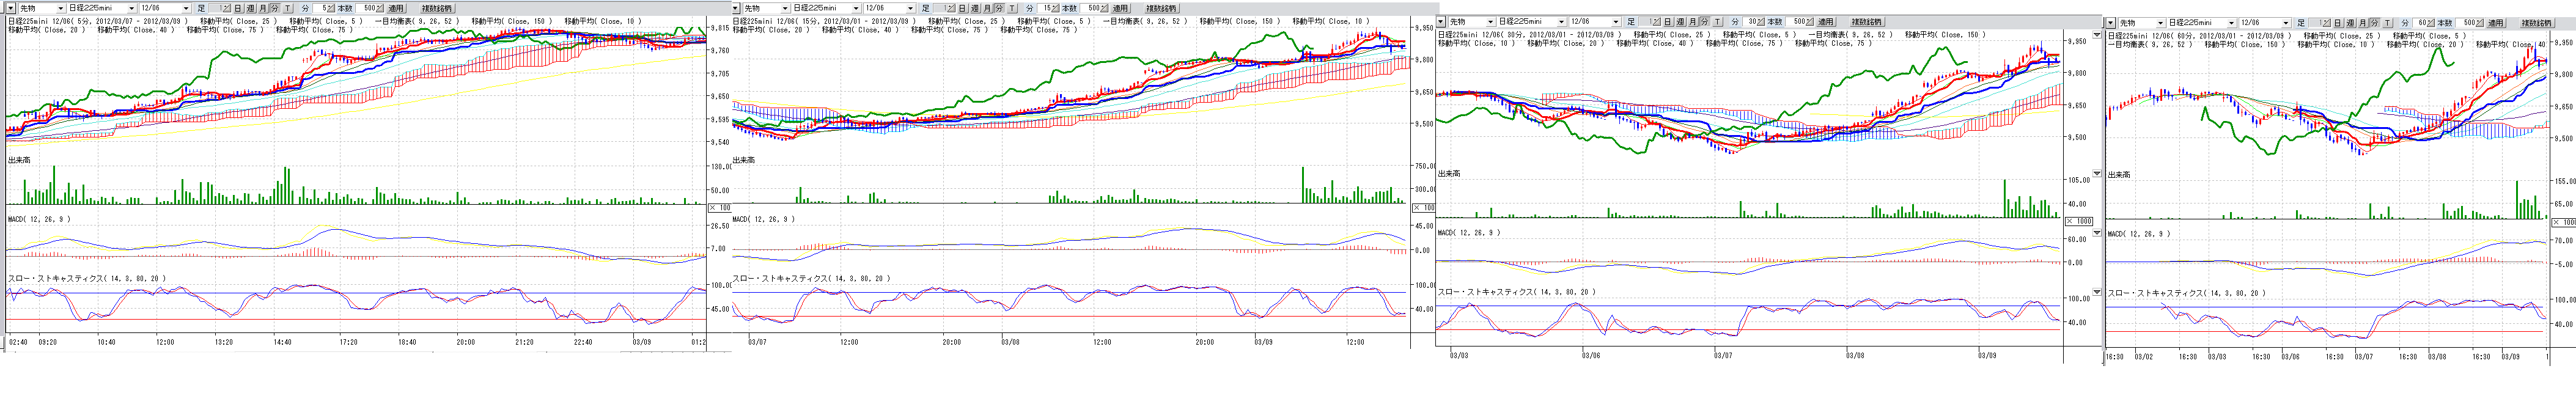Select daily 日 bars in 30分 chart
The width and height of the screenshot is (2576, 407).
(x=1667, y=22)
